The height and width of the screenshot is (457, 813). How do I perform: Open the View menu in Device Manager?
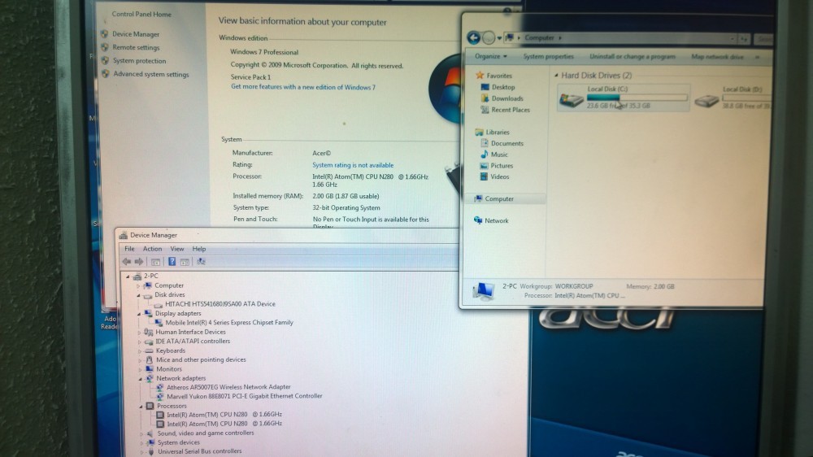[176, 249]
